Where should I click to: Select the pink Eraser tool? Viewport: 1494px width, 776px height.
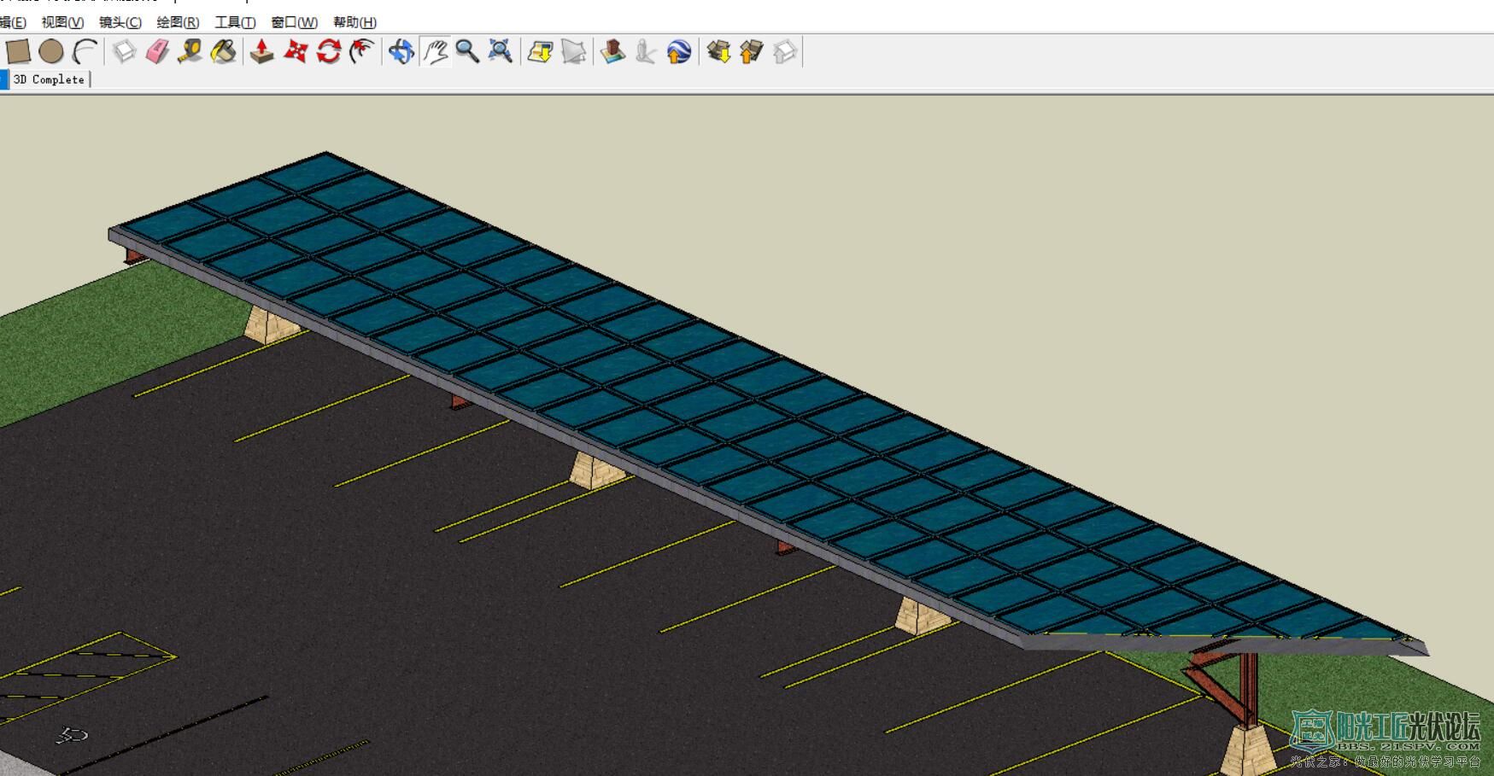click(157, 52)
